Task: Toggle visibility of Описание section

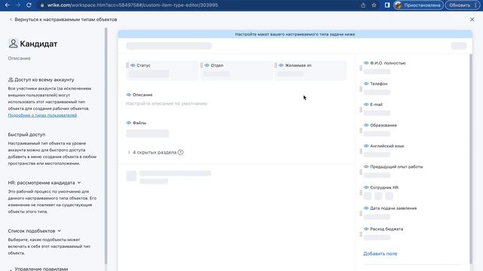Action: click(x=129, y=95)
